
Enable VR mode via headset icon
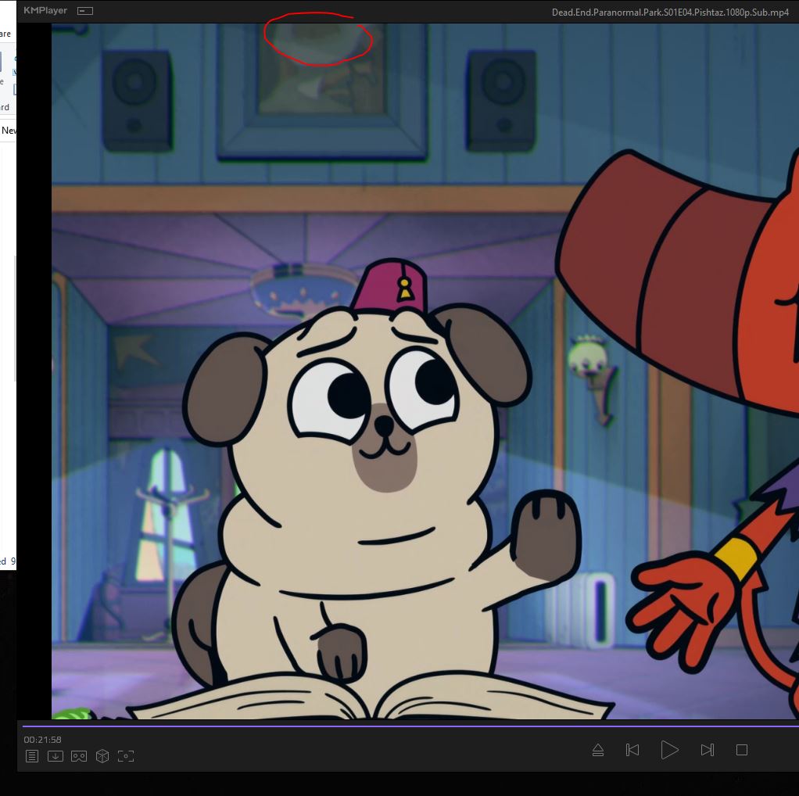click(x=78, y=756)
